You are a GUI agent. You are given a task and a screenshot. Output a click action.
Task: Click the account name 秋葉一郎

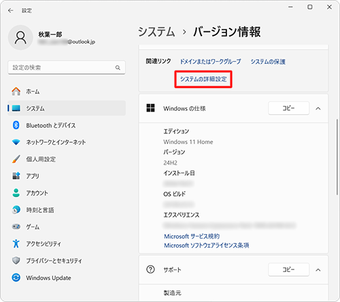(50, 34)
